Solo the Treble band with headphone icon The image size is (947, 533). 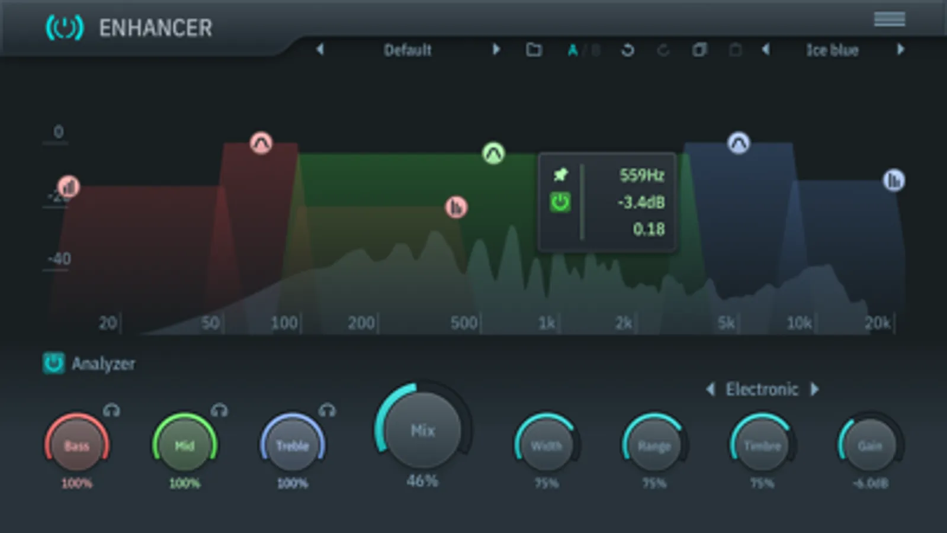(327, 410)
